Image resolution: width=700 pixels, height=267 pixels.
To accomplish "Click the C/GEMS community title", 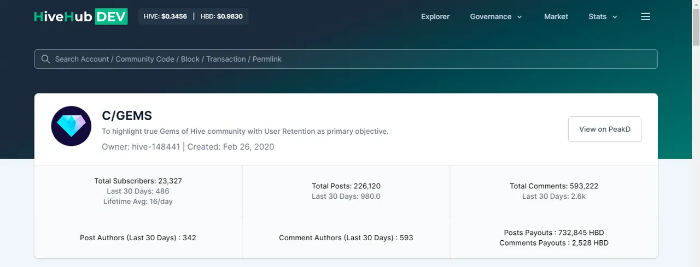I will coord(127,116).
